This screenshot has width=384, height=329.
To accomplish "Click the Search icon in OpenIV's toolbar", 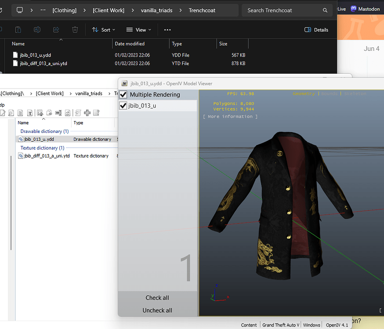I will click(x=11, y=113).
